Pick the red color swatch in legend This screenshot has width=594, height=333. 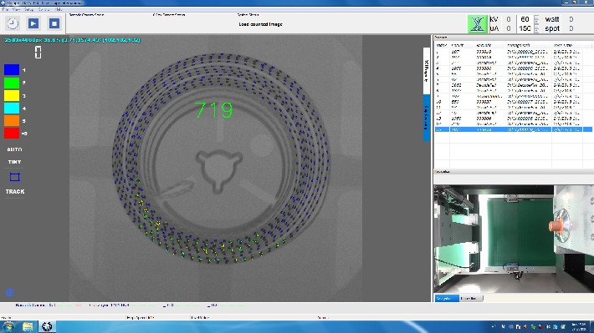click(12, 134)
